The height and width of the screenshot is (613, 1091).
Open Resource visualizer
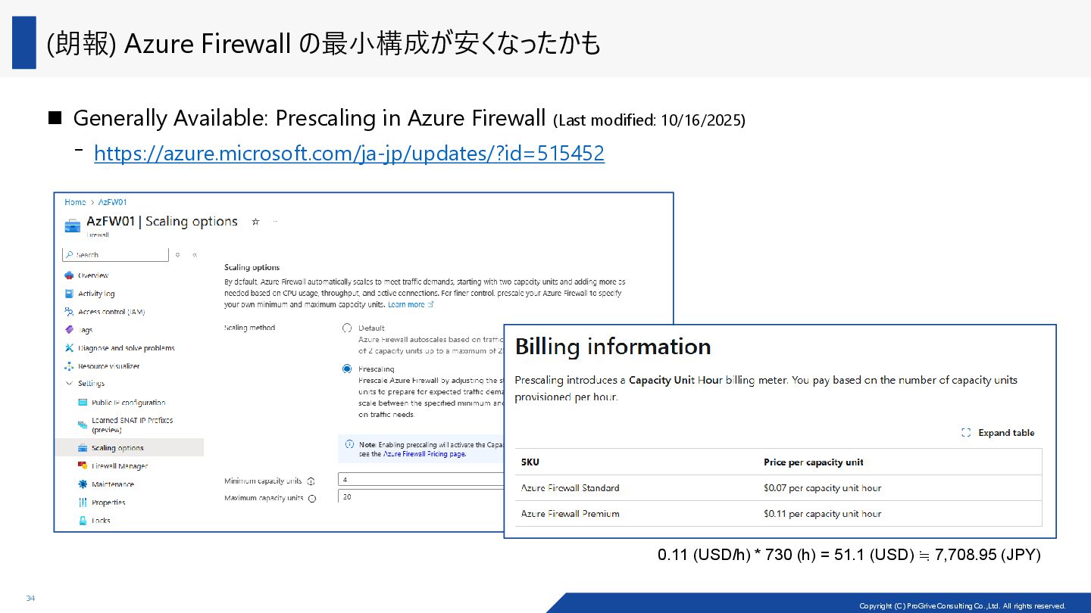pos(109,366)
